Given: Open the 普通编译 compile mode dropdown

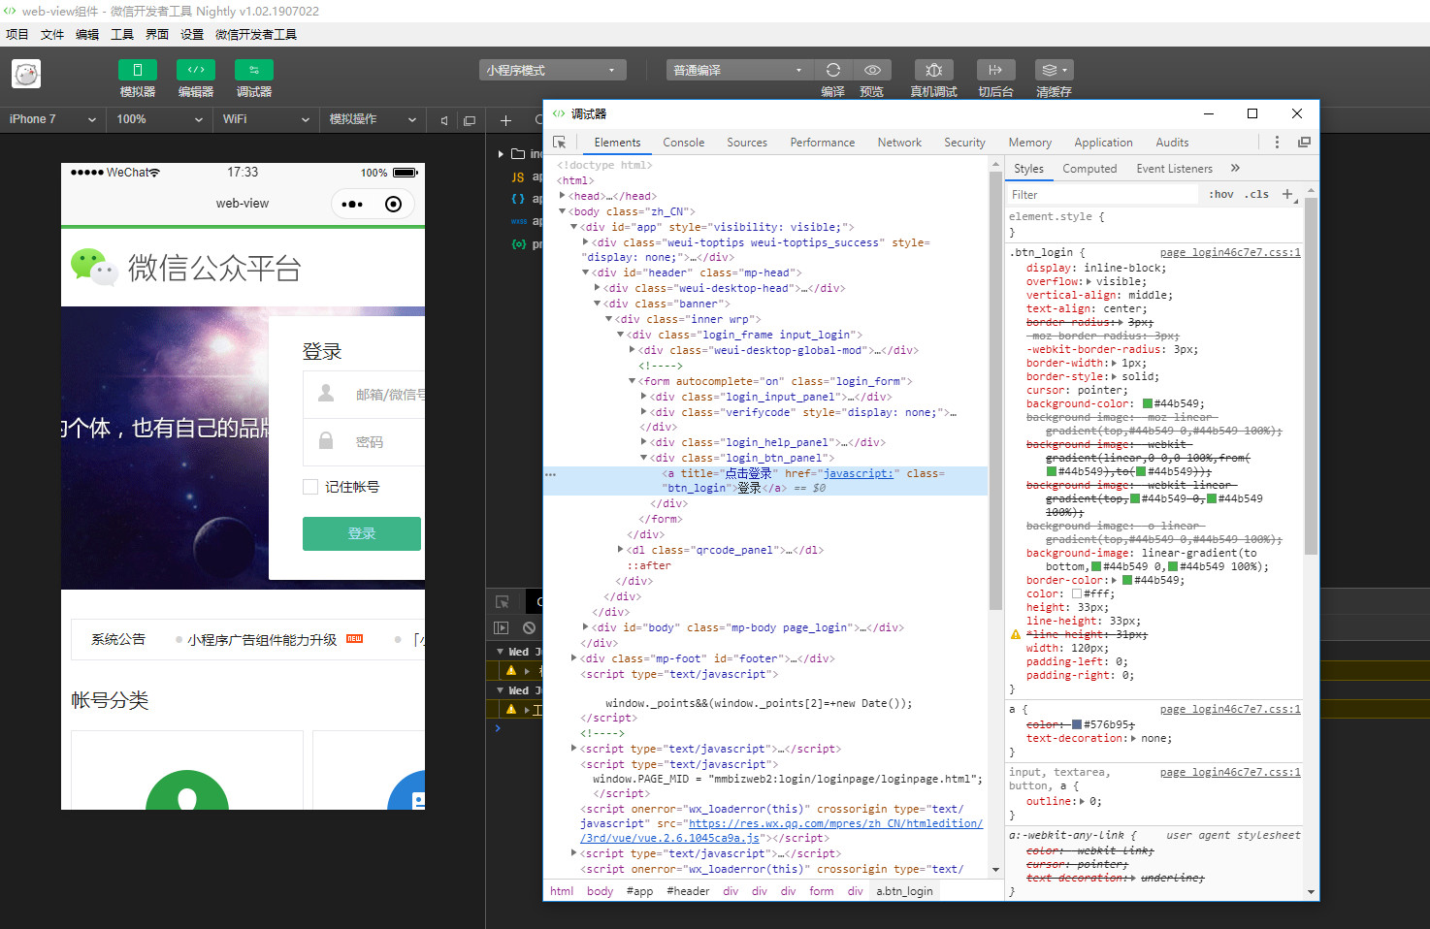Looking at the screenshot, I should click(x=739, y=70).
